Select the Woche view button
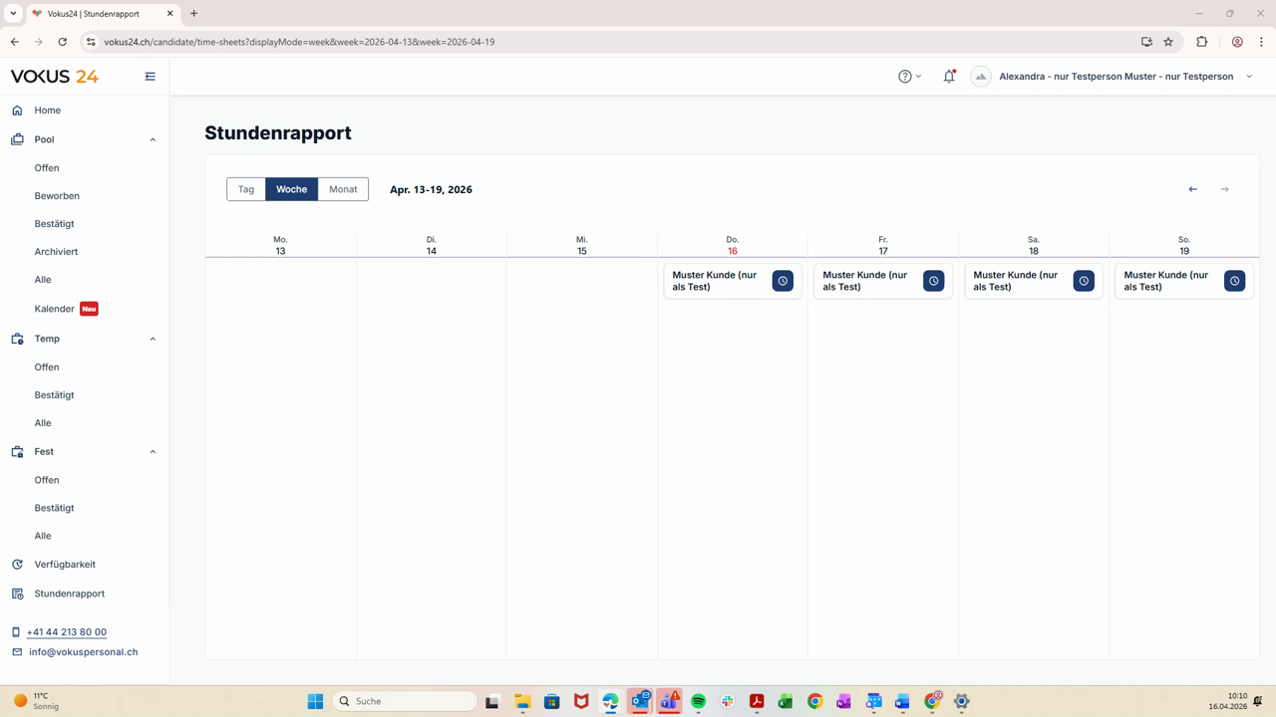 [x=292, y=189]
